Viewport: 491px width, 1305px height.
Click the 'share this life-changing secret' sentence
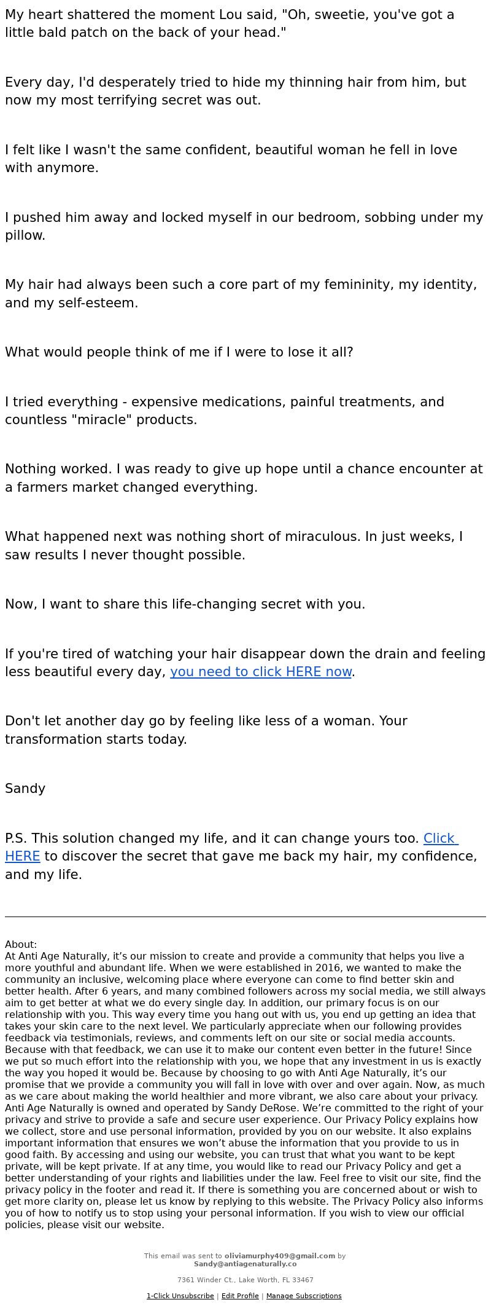tap(185, 604)
